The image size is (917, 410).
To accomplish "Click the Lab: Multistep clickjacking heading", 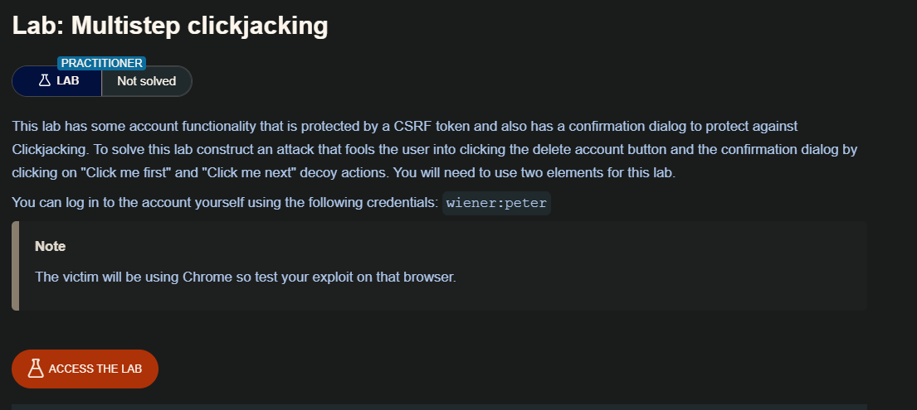I will (x=170, y=26).
